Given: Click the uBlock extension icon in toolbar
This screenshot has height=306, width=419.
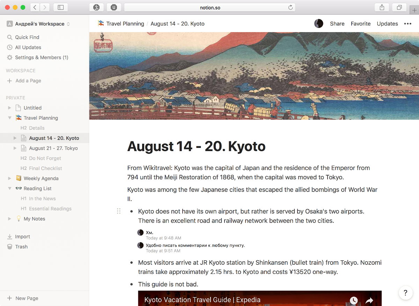Looking at the screenshot, I should tap(114, 7).
